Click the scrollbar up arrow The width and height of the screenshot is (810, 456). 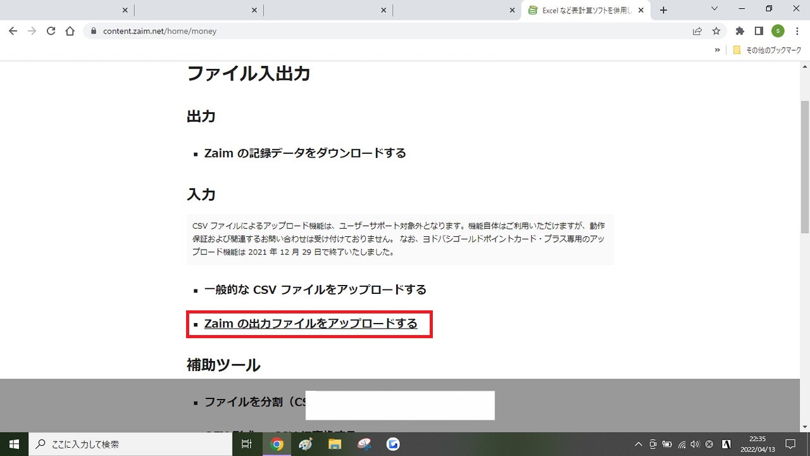pyautogui.click(x=805, y=66)
